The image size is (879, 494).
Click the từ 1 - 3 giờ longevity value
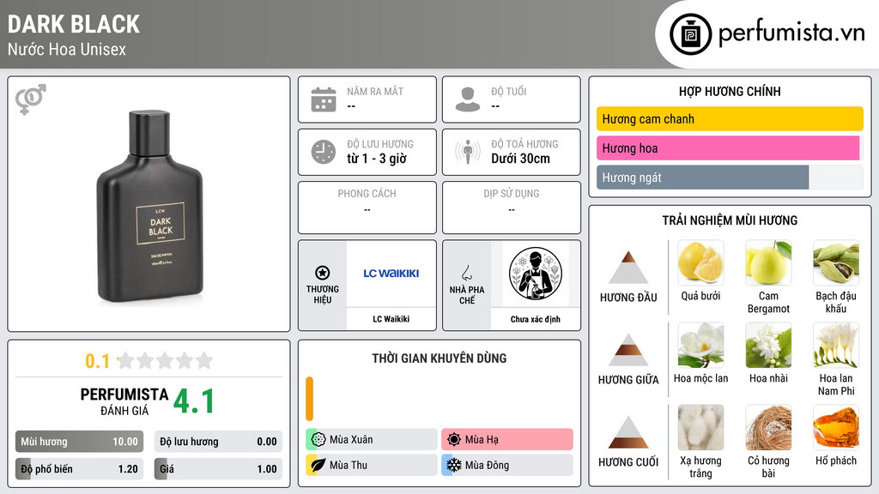click(376, 159)
